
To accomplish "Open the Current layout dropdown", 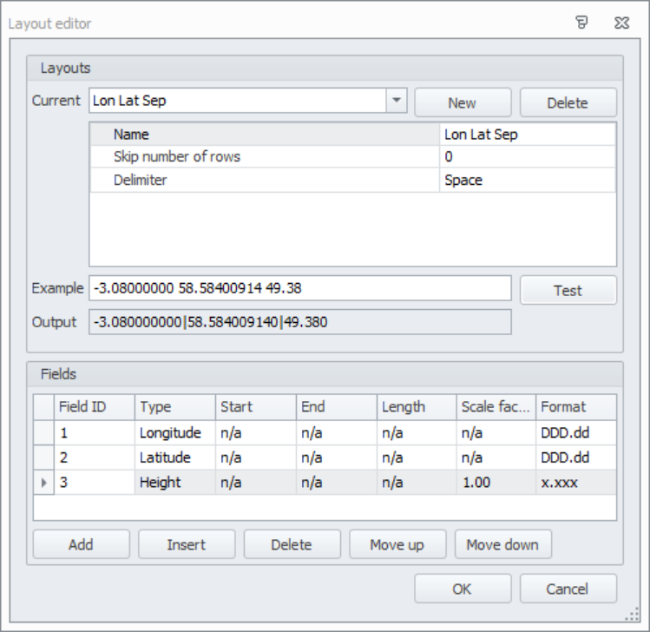I will (396, 101).
